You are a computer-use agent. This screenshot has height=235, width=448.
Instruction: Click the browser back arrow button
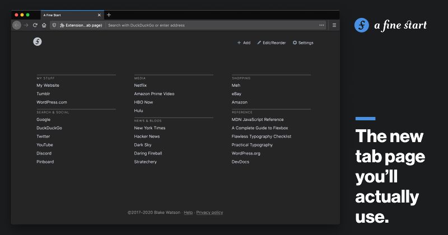17,25
